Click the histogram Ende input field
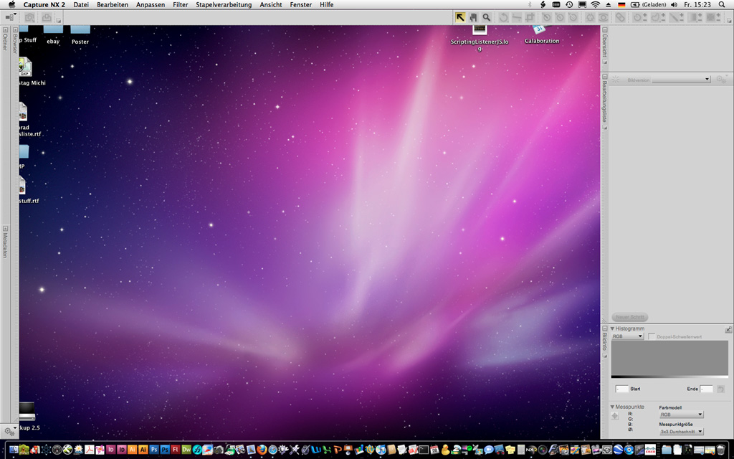734x459 pixels. [706, 389]
